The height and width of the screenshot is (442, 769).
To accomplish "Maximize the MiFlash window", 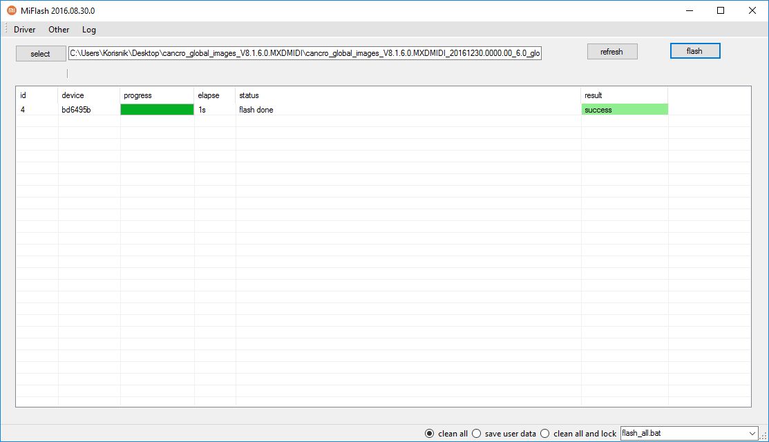I will (721, 10).
